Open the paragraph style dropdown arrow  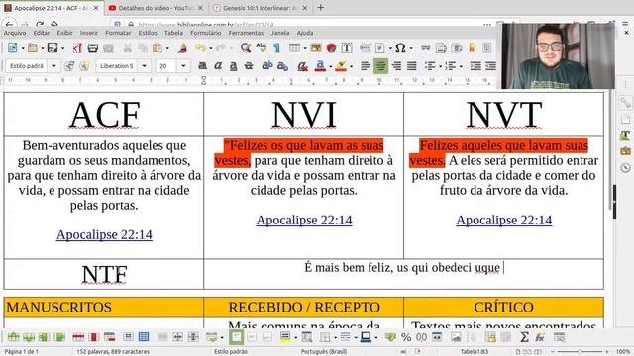tap(53, 66)
